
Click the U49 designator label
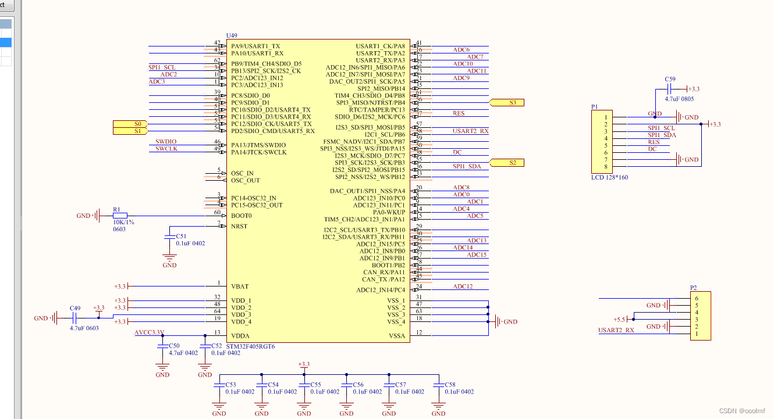click(232, 35)
